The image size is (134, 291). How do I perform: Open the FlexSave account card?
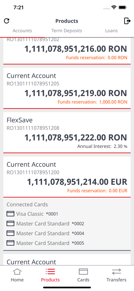67,132
